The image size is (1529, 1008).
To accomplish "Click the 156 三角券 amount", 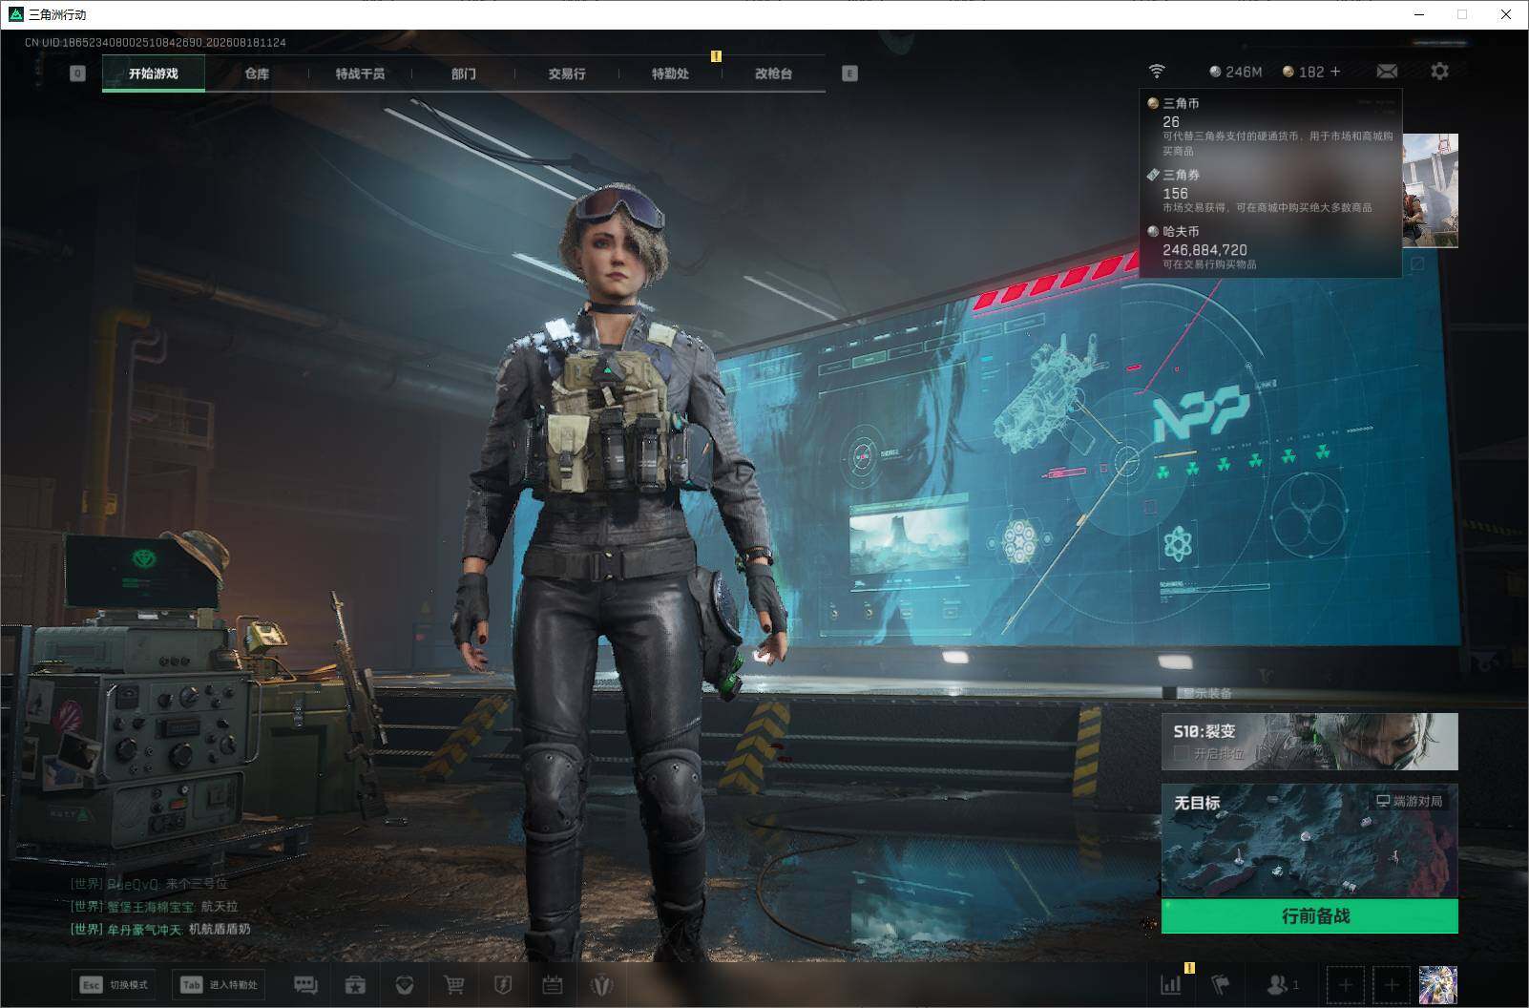I will tap(1175, 194).
